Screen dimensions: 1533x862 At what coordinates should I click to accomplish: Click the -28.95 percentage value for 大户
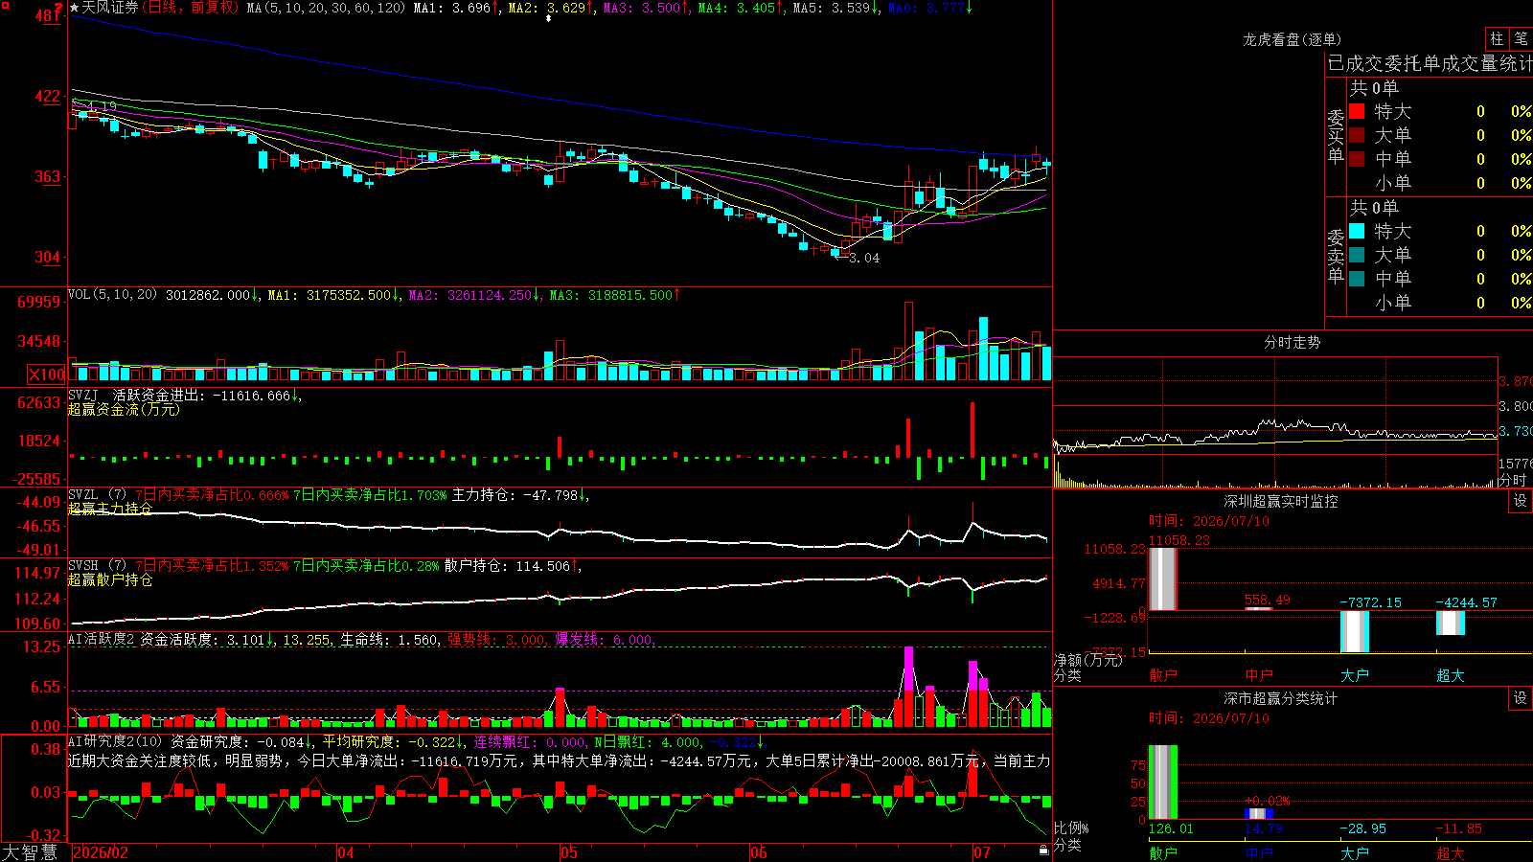tap(1362, 828)
